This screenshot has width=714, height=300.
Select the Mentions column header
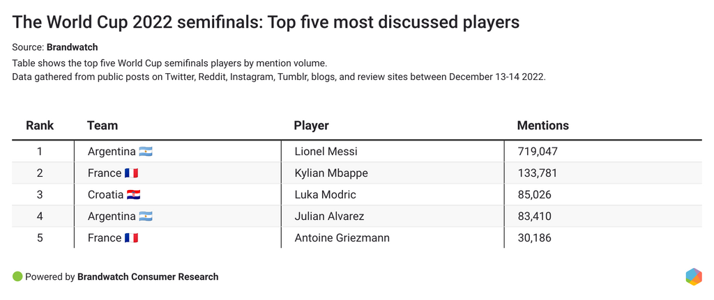[542, 126]
